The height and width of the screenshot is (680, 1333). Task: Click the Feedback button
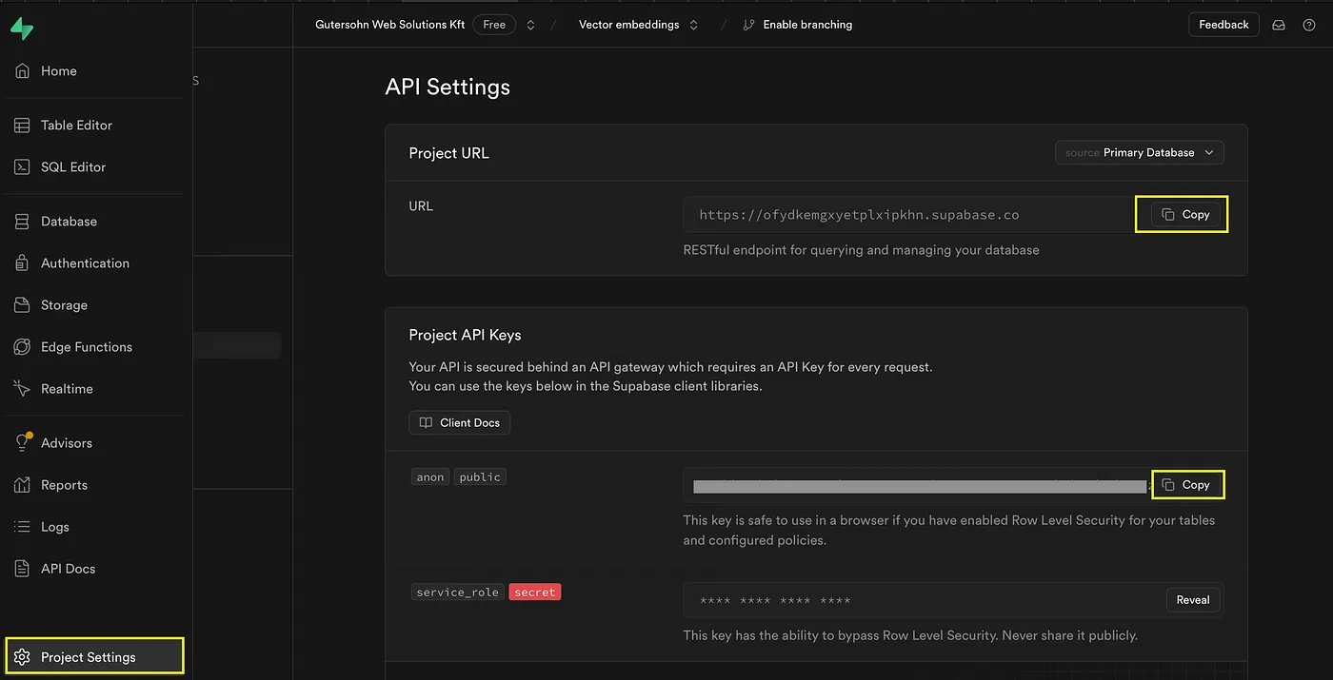[x=1224, y=25]
